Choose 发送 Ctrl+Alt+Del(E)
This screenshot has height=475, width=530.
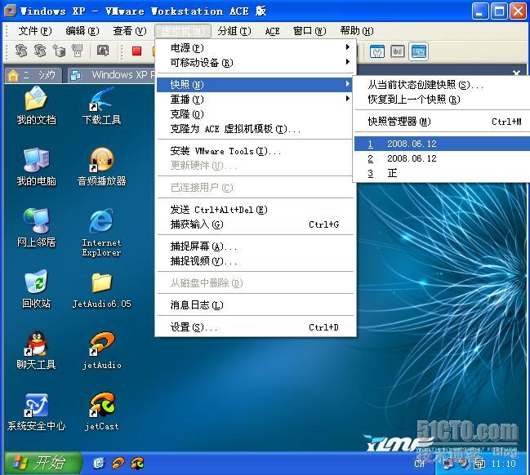click(256, 210)
